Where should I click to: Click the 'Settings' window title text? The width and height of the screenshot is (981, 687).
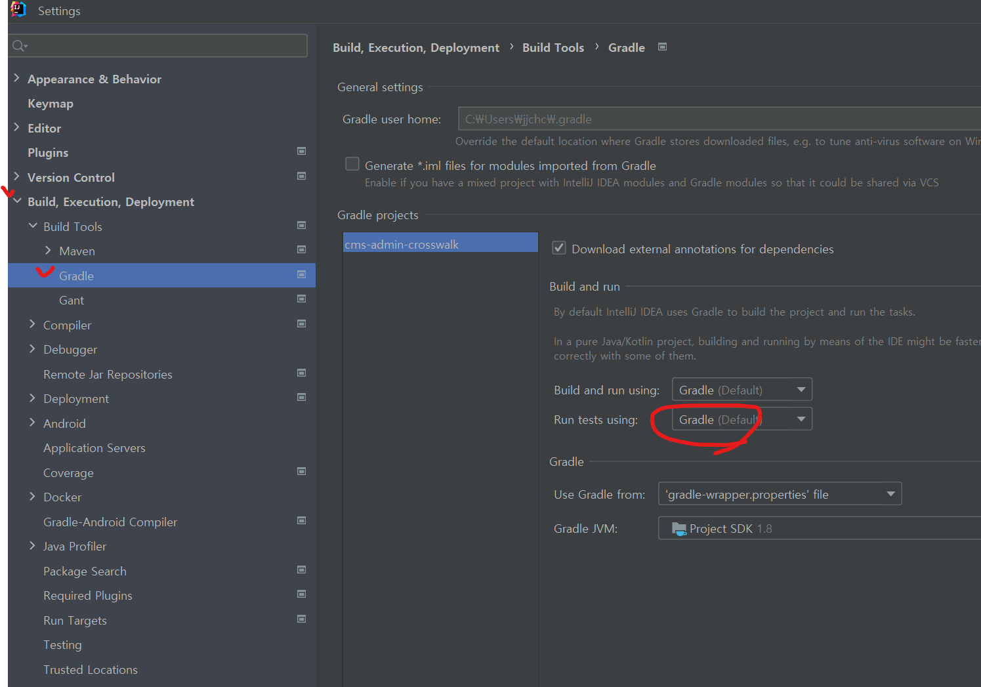pos(59,10)
